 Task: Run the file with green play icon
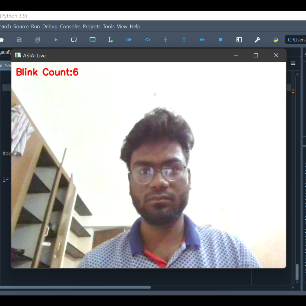(x=56, y=40)
